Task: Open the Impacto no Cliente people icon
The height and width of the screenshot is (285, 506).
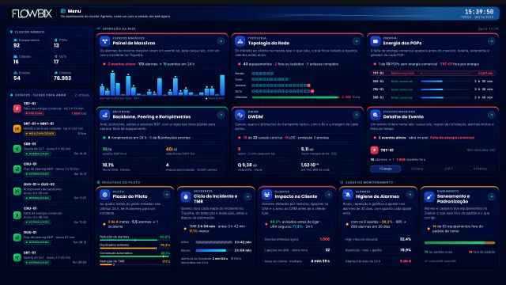Action: (266, 195)
